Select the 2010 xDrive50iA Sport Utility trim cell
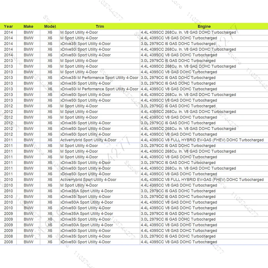Screen dimensions: 268x268 (99, 202)
